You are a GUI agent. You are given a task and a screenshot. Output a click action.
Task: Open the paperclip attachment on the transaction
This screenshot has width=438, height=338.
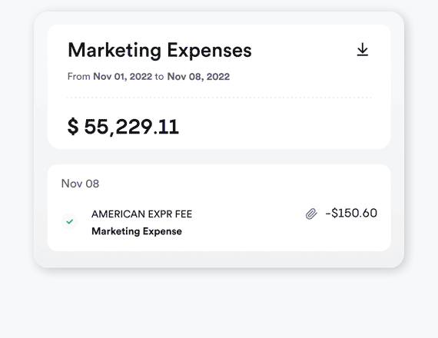(311, 214)
